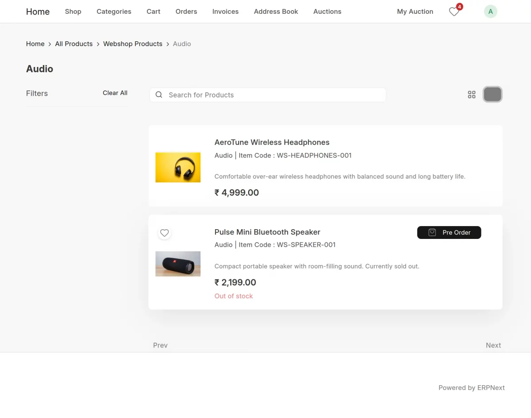
Task: Switch to list view layout
Action: (493, 94)
